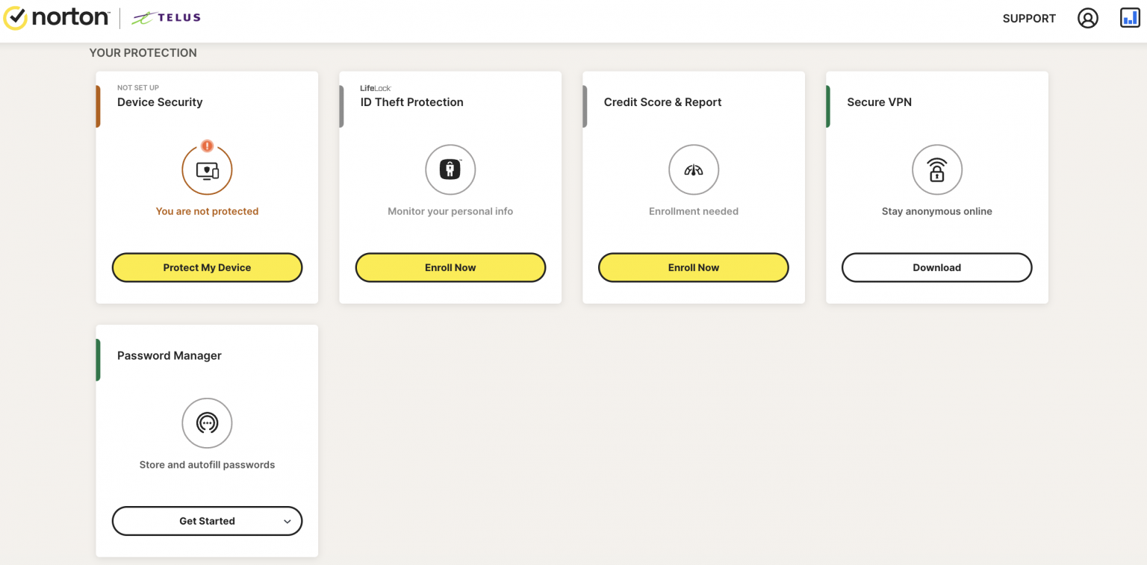Click the Password Manager card title
1147x565 pixels.
[170, 355]
